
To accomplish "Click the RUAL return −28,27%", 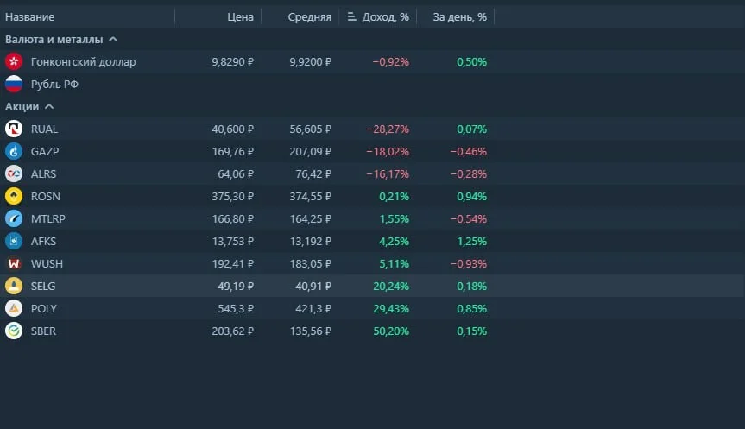I will coord(388,129).
